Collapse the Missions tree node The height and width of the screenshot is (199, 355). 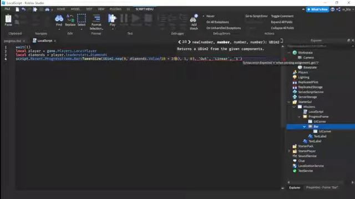294,107
